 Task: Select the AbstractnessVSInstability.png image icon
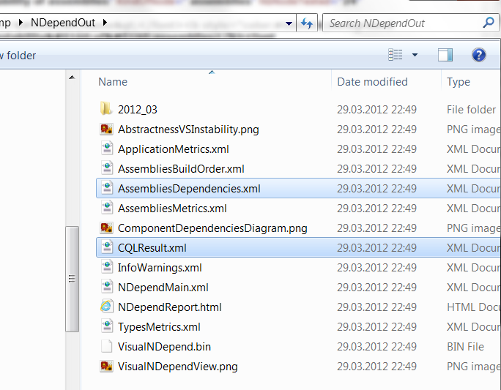click(x=106, y=129)
